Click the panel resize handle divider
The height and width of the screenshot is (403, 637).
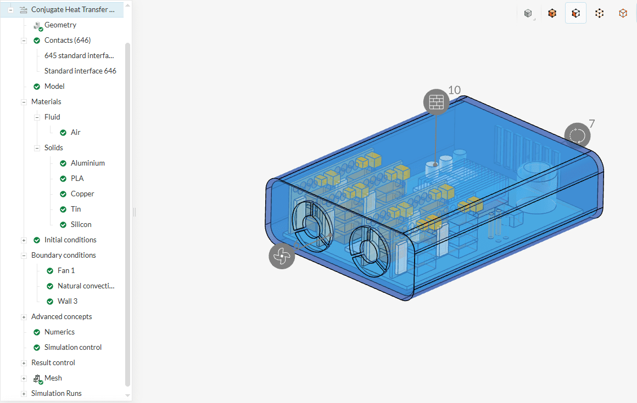coord(134,212)
